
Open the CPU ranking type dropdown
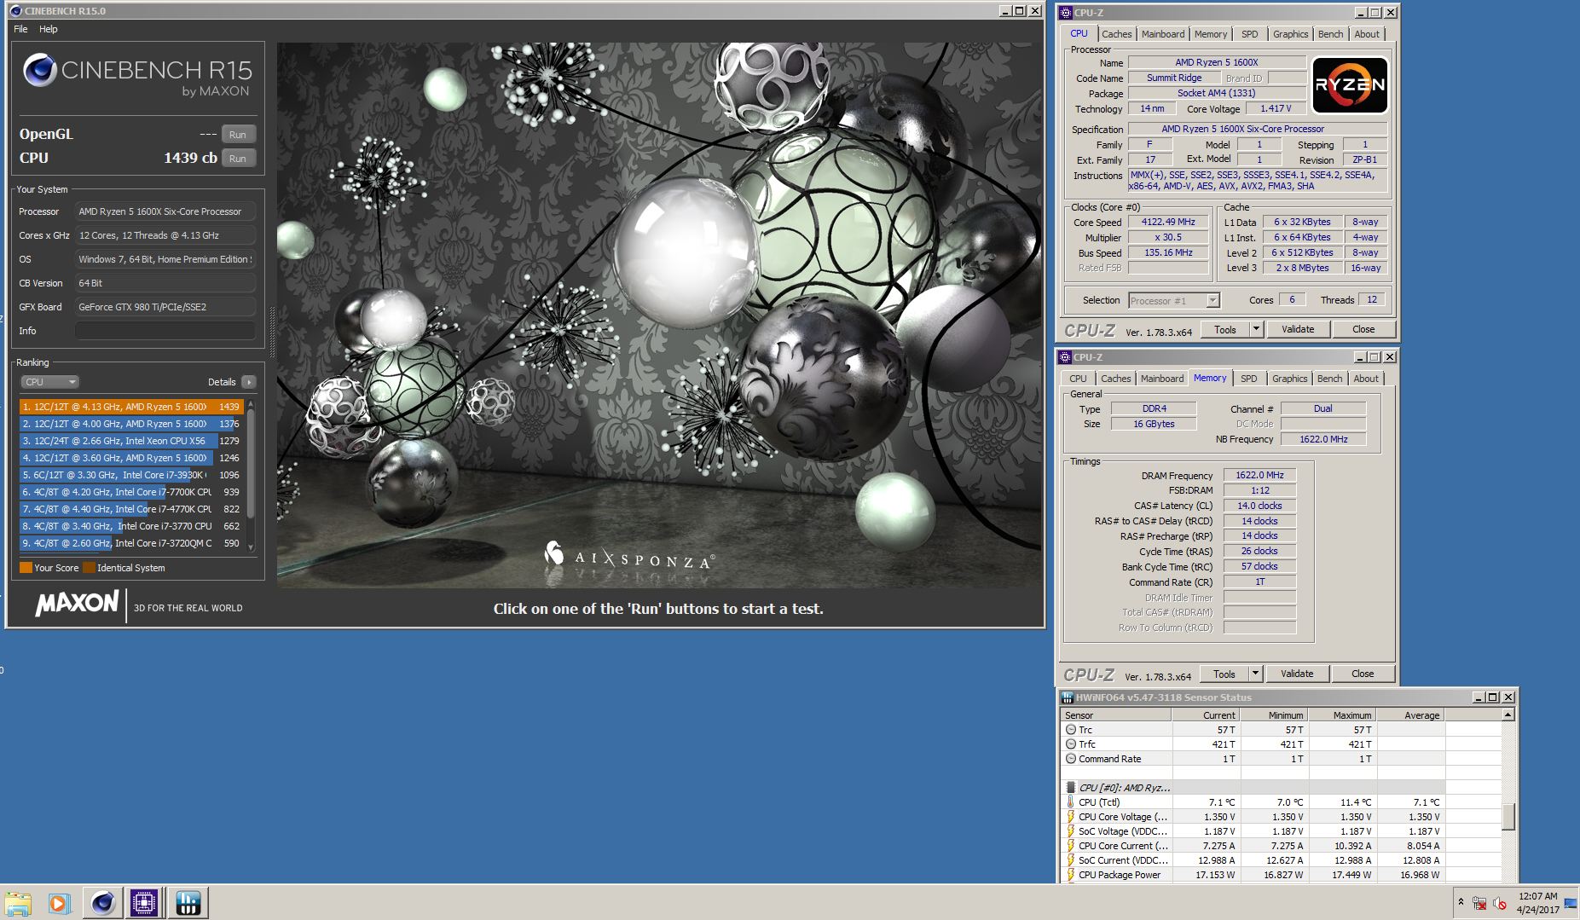pos(49,382)
